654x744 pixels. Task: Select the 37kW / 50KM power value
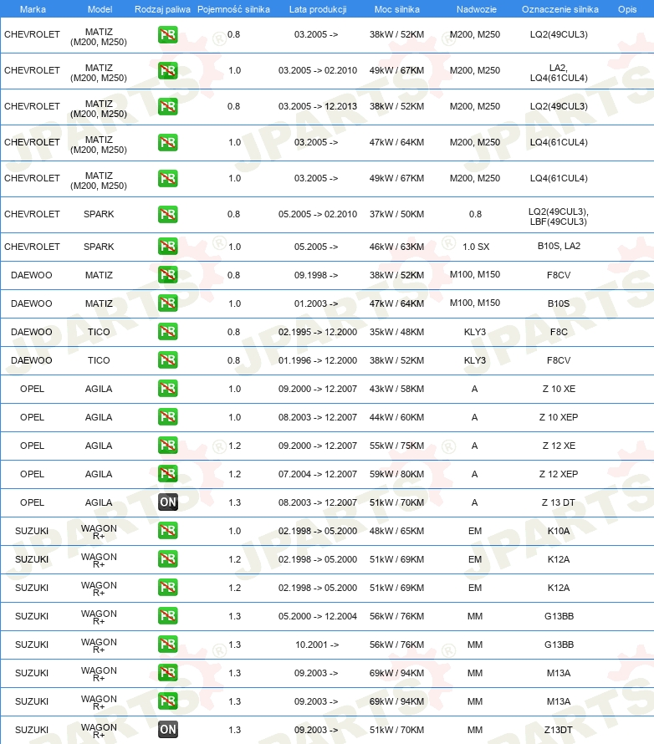(x=396, y=214)
